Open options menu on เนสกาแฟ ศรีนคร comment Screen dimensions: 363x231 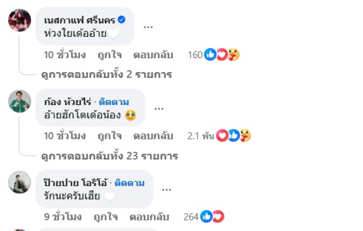(148, 27)
